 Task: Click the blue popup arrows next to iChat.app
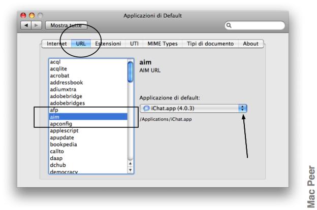242,109
